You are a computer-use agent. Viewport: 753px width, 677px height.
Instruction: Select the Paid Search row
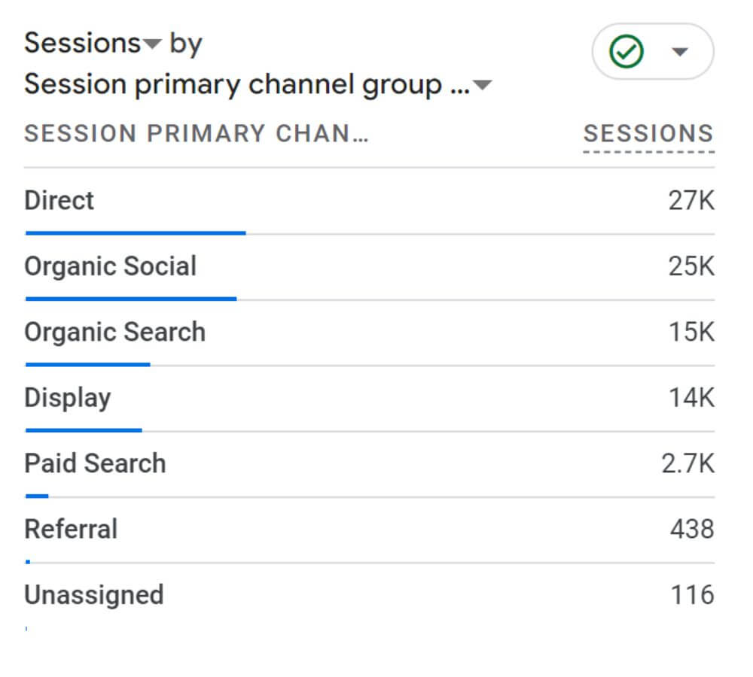[369, 464]
